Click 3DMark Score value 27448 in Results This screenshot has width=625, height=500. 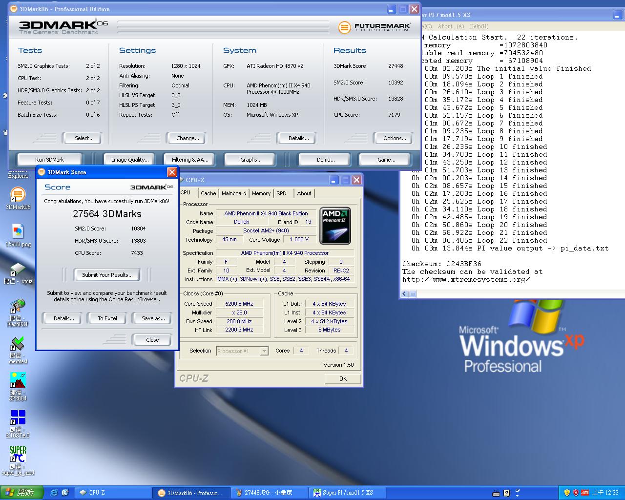pyautogui.click(x=396, y=66)
